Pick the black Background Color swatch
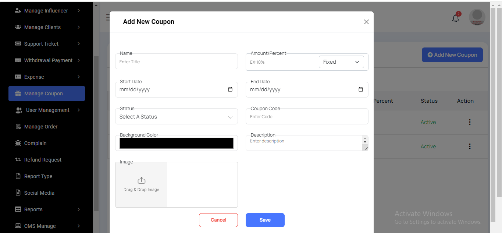 coord(176,143)
